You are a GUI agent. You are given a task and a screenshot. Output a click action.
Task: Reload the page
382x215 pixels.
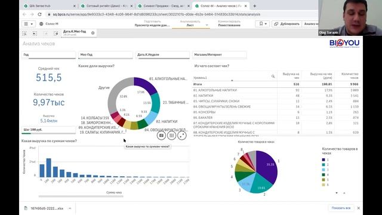39,14
